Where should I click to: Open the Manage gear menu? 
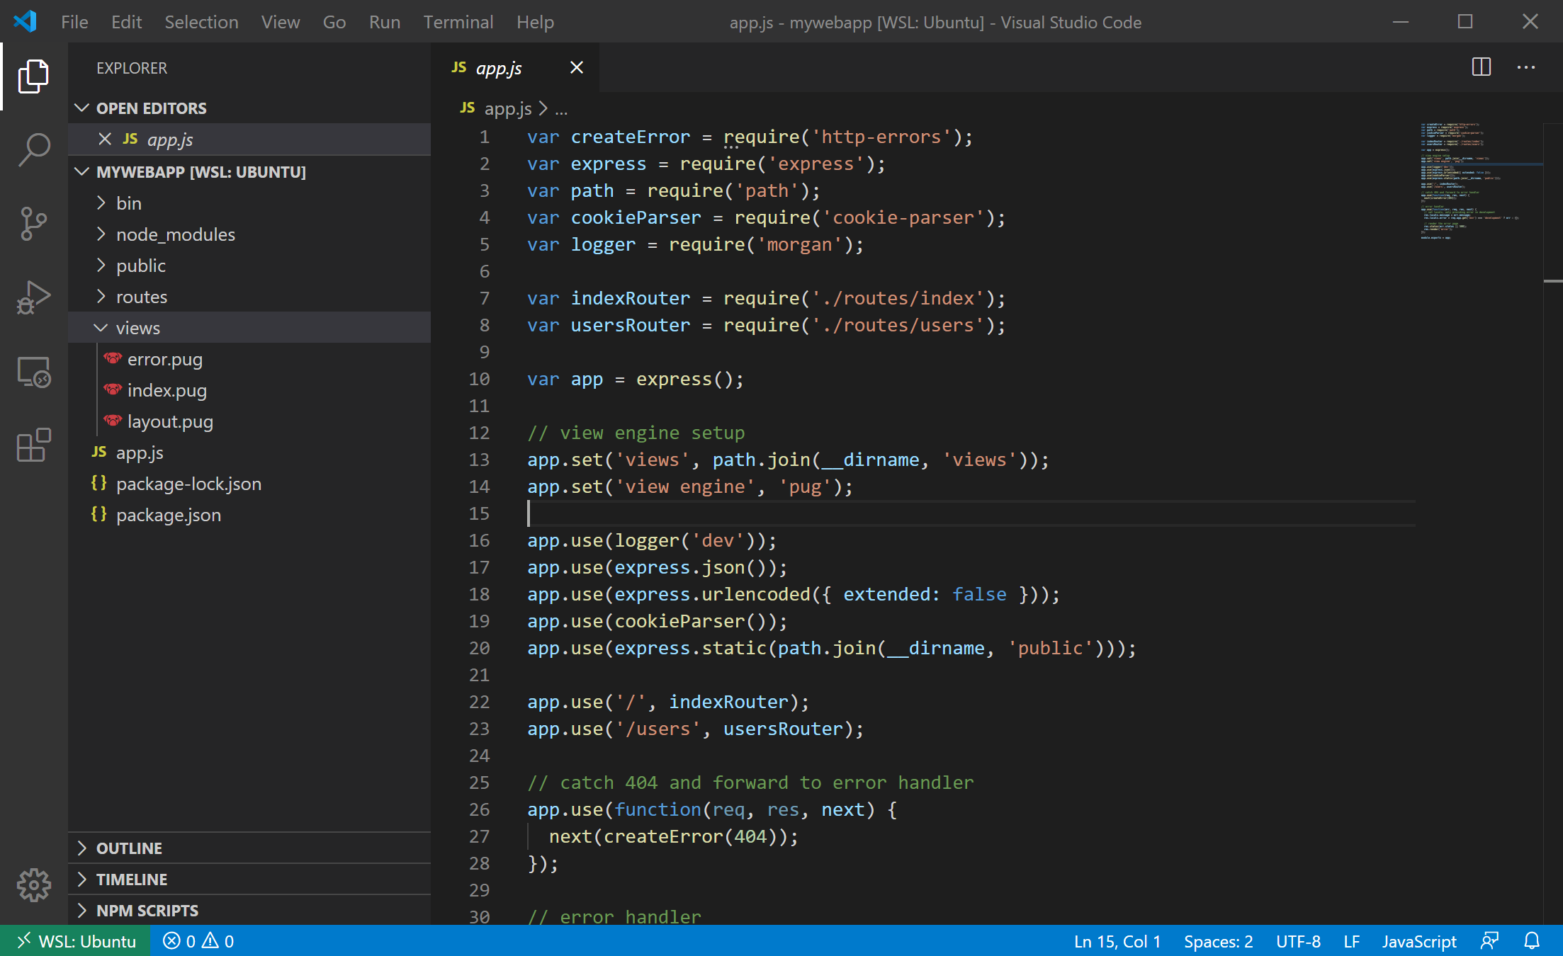(33, 884)
